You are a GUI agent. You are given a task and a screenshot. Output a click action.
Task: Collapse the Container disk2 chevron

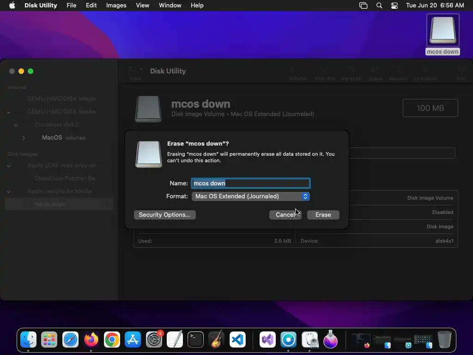click(16, 125)
